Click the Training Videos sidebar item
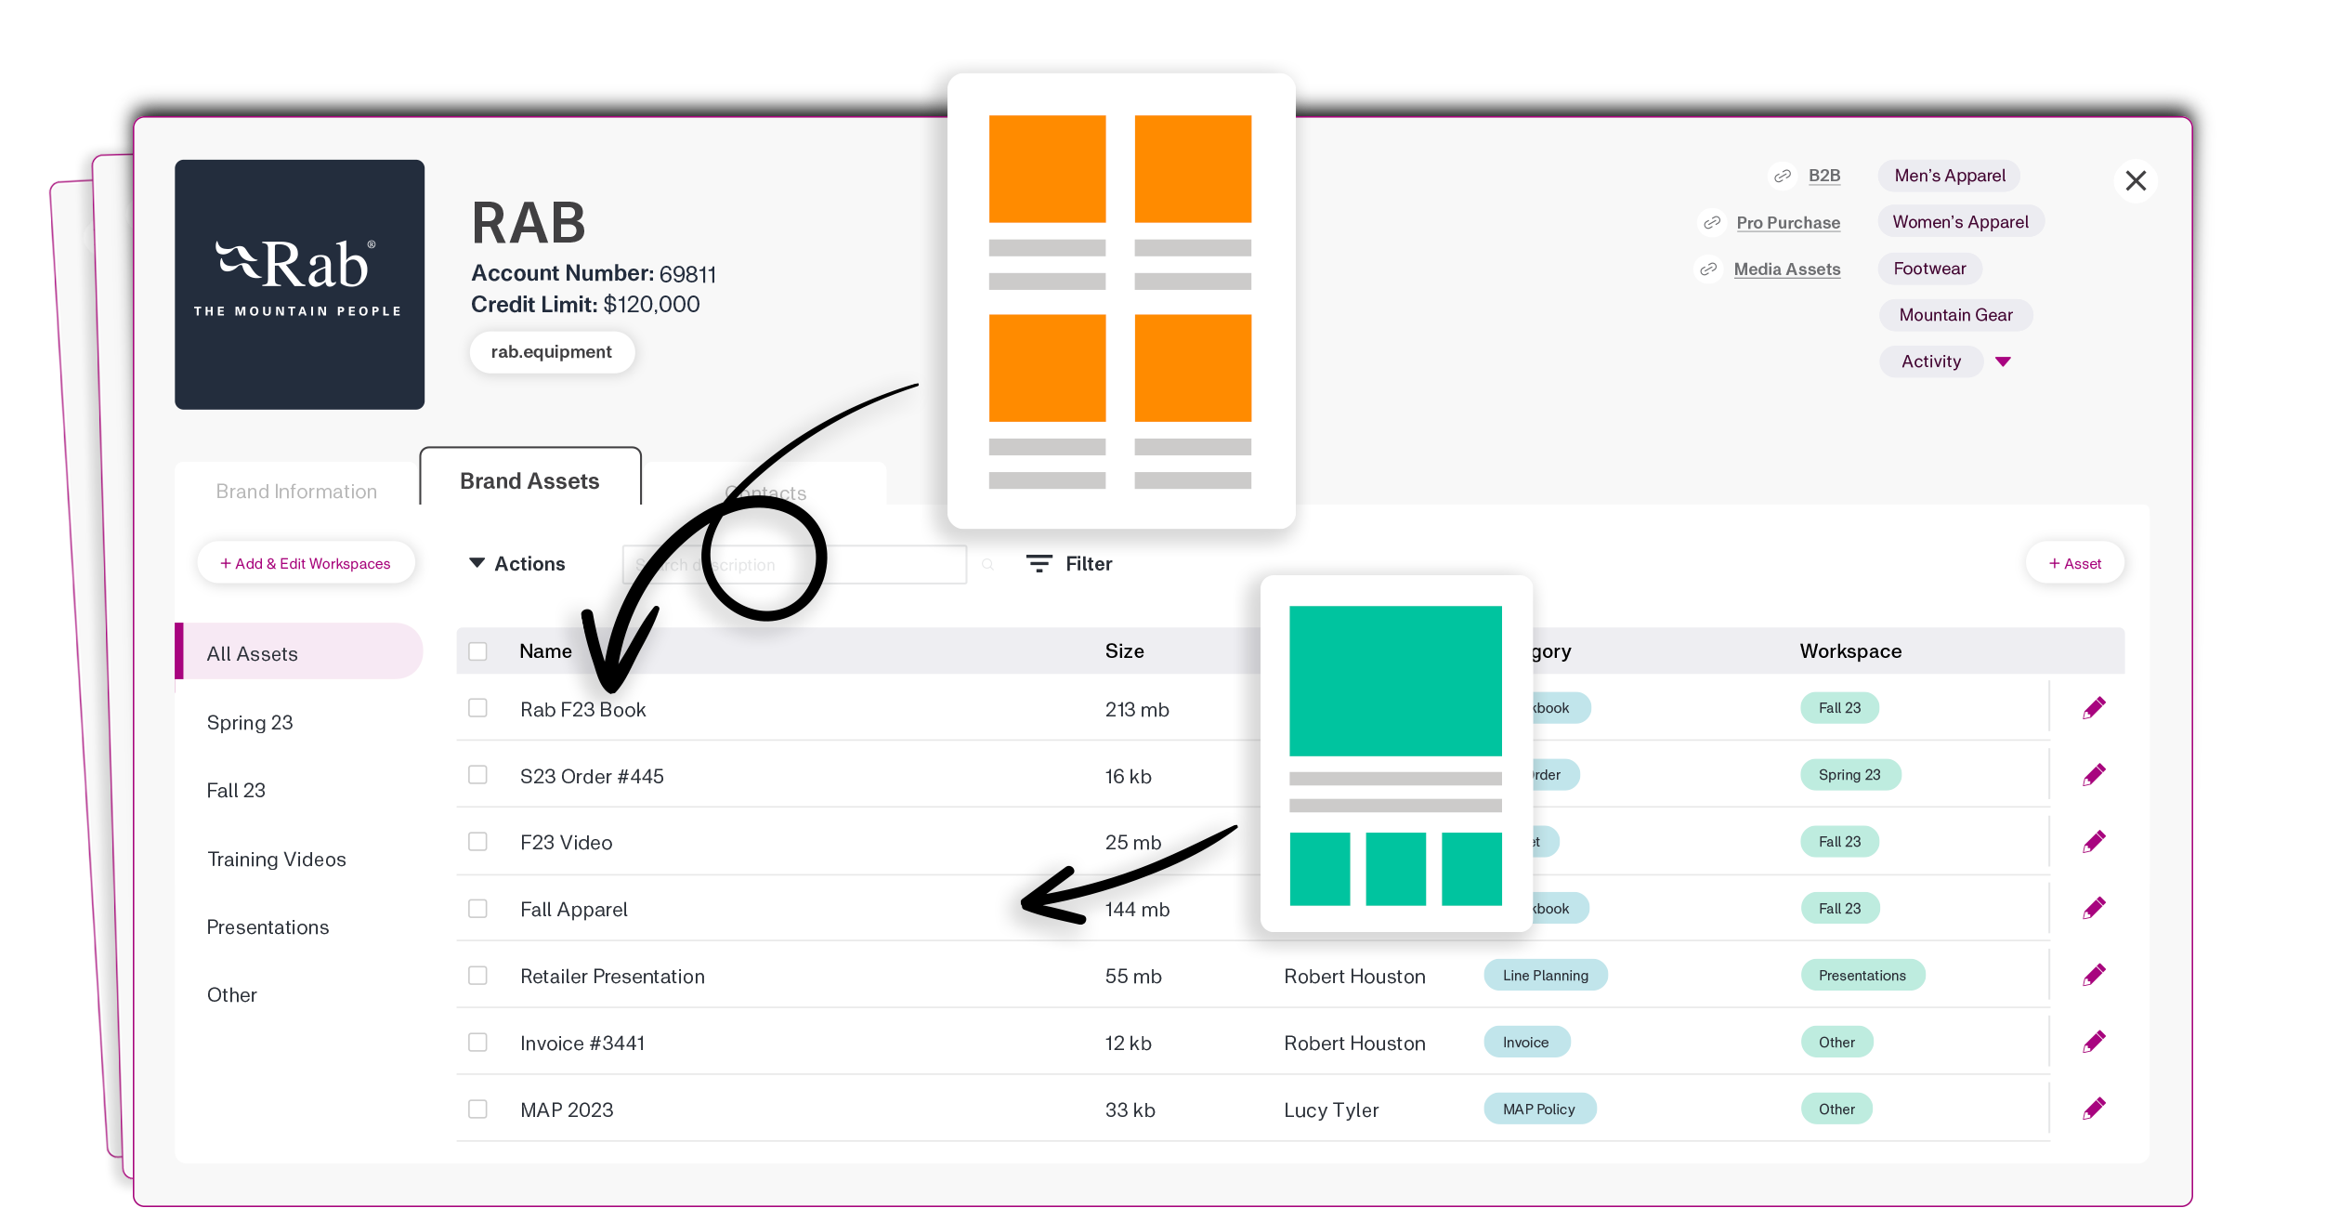 coord(277,859)
